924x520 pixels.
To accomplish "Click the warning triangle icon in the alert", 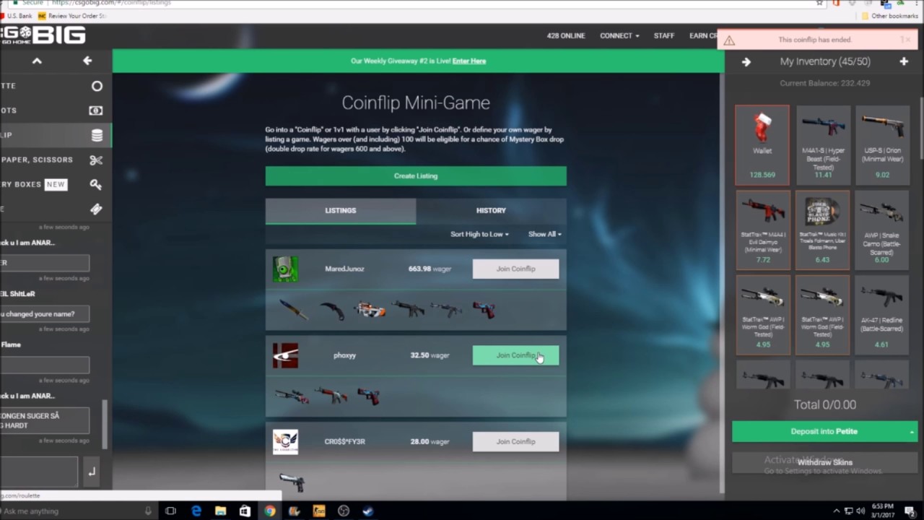I will (x=729, y=40).
